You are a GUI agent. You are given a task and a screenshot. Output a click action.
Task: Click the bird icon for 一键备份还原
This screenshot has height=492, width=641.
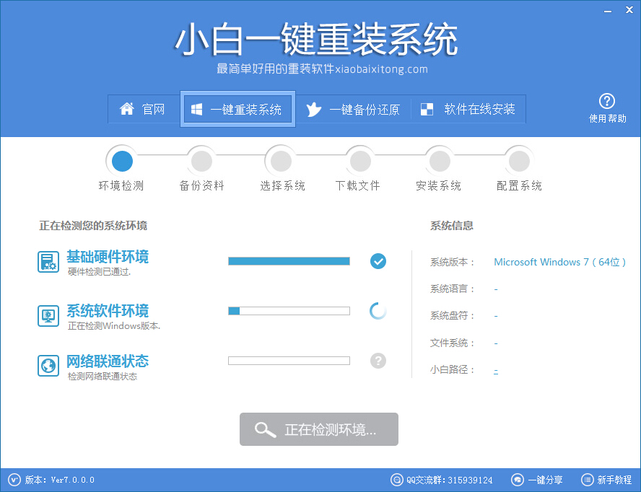(315, 109)
